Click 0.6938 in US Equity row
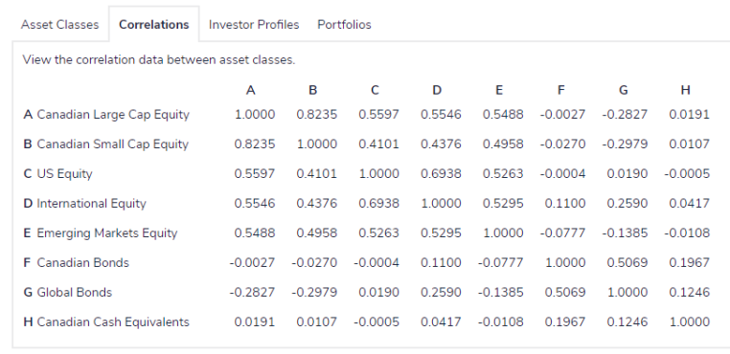This screenshot has height=354, width=730. pyautogui.click(x=441, y=174)
